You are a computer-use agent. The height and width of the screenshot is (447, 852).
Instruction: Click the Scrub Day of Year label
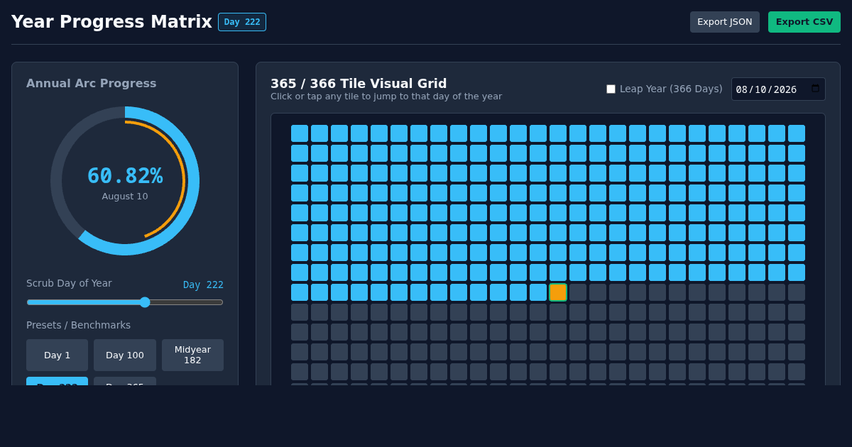point(69,283)
